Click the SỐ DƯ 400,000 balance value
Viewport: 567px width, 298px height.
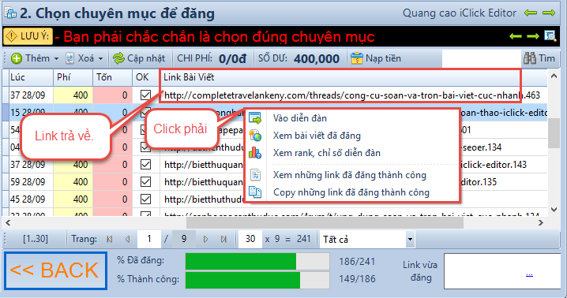[x=317, y=58]
